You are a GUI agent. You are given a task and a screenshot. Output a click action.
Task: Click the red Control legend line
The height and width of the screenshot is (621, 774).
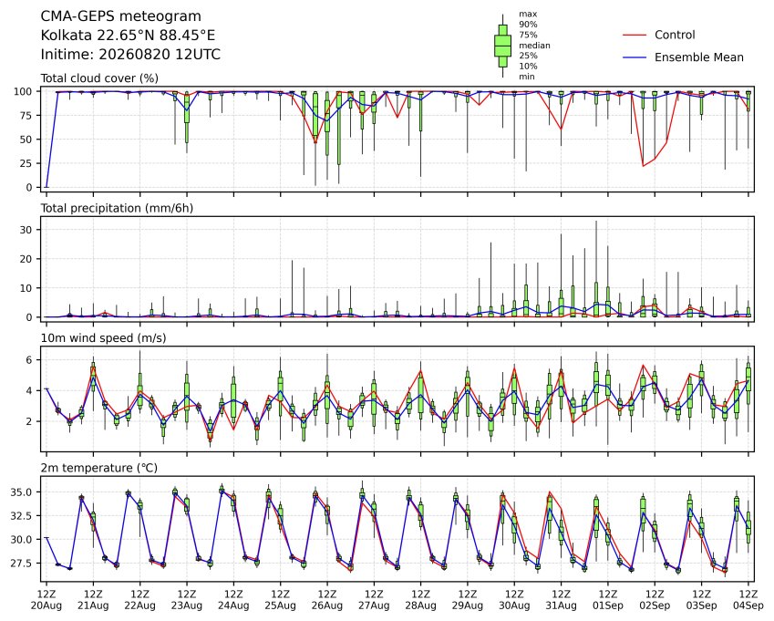(x=635, y=35)
